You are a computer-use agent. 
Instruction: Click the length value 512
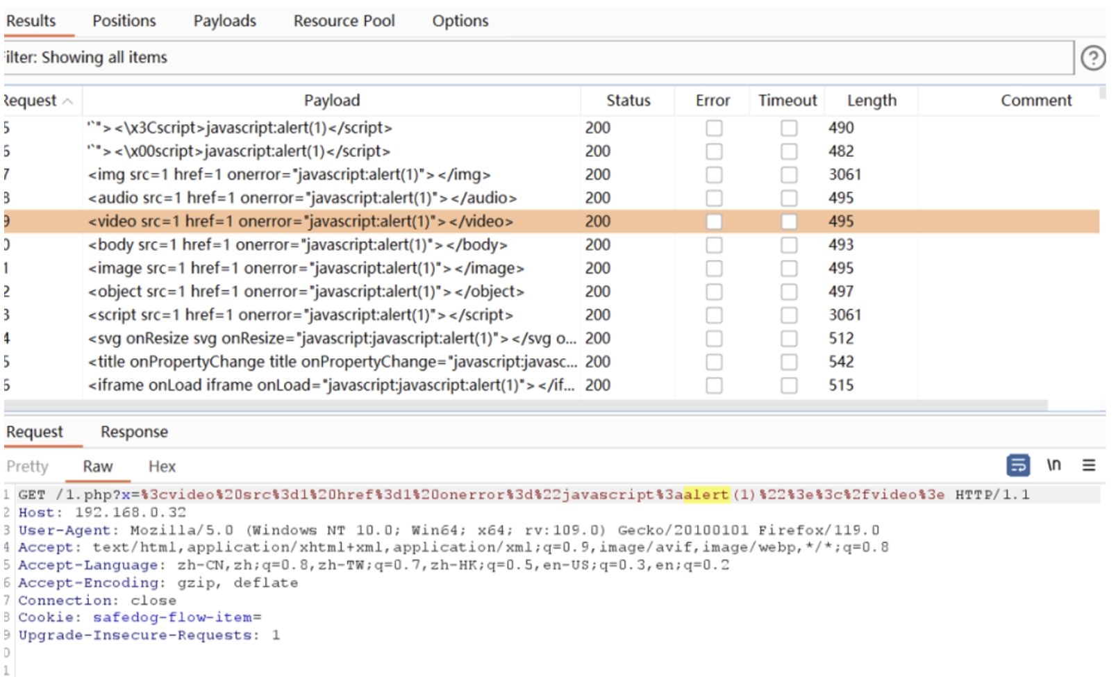841,338
